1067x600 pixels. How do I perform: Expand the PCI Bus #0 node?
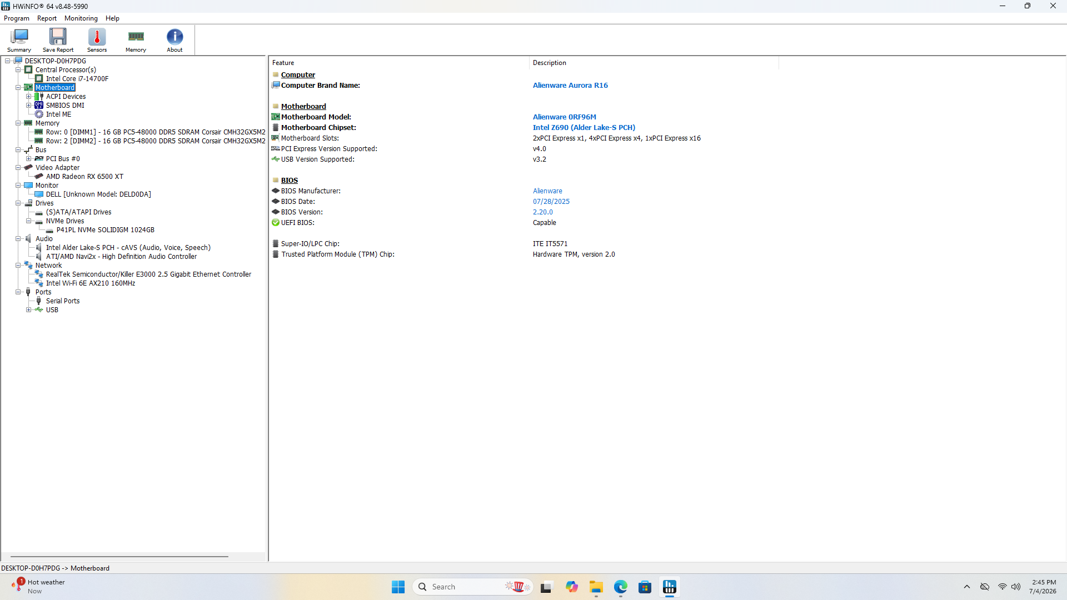pos(29,159)
